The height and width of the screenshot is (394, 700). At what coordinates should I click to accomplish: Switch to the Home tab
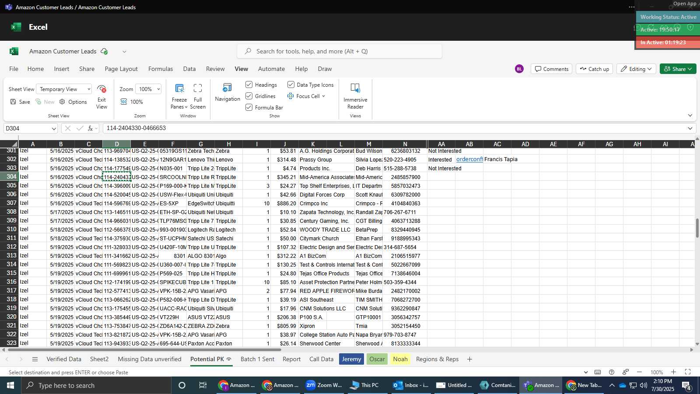pos(35,69)
